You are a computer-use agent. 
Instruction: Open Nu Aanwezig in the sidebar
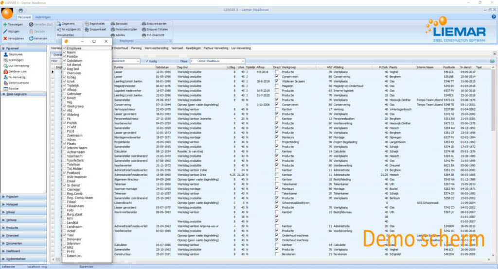14,77
